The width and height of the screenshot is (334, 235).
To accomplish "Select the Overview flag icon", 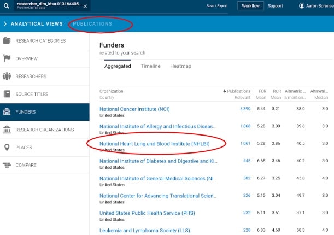I will click(7, 58).
